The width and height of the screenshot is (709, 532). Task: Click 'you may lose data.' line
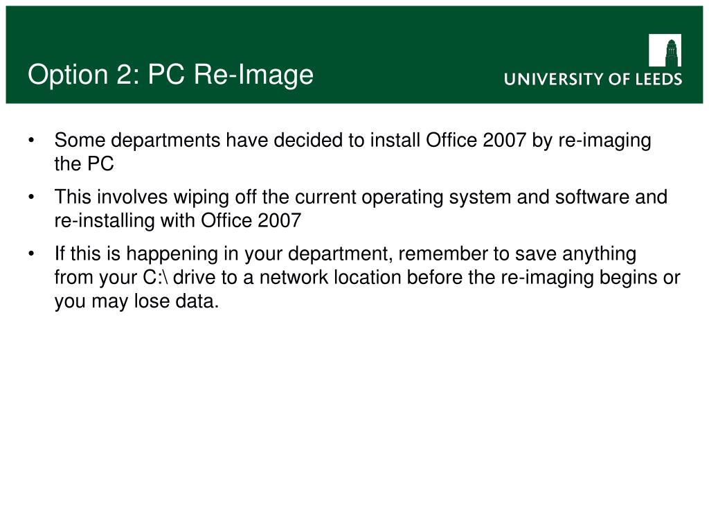click(x=136, y=301)
